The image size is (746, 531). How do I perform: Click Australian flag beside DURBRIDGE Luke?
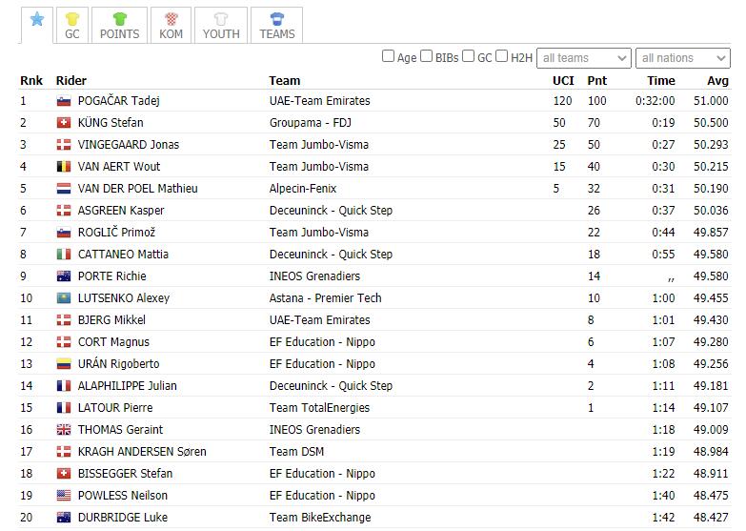tap(64, 518)
